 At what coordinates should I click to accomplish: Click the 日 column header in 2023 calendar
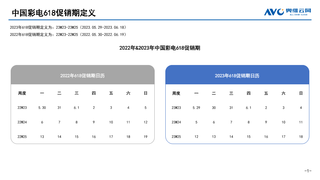[301, 93]
